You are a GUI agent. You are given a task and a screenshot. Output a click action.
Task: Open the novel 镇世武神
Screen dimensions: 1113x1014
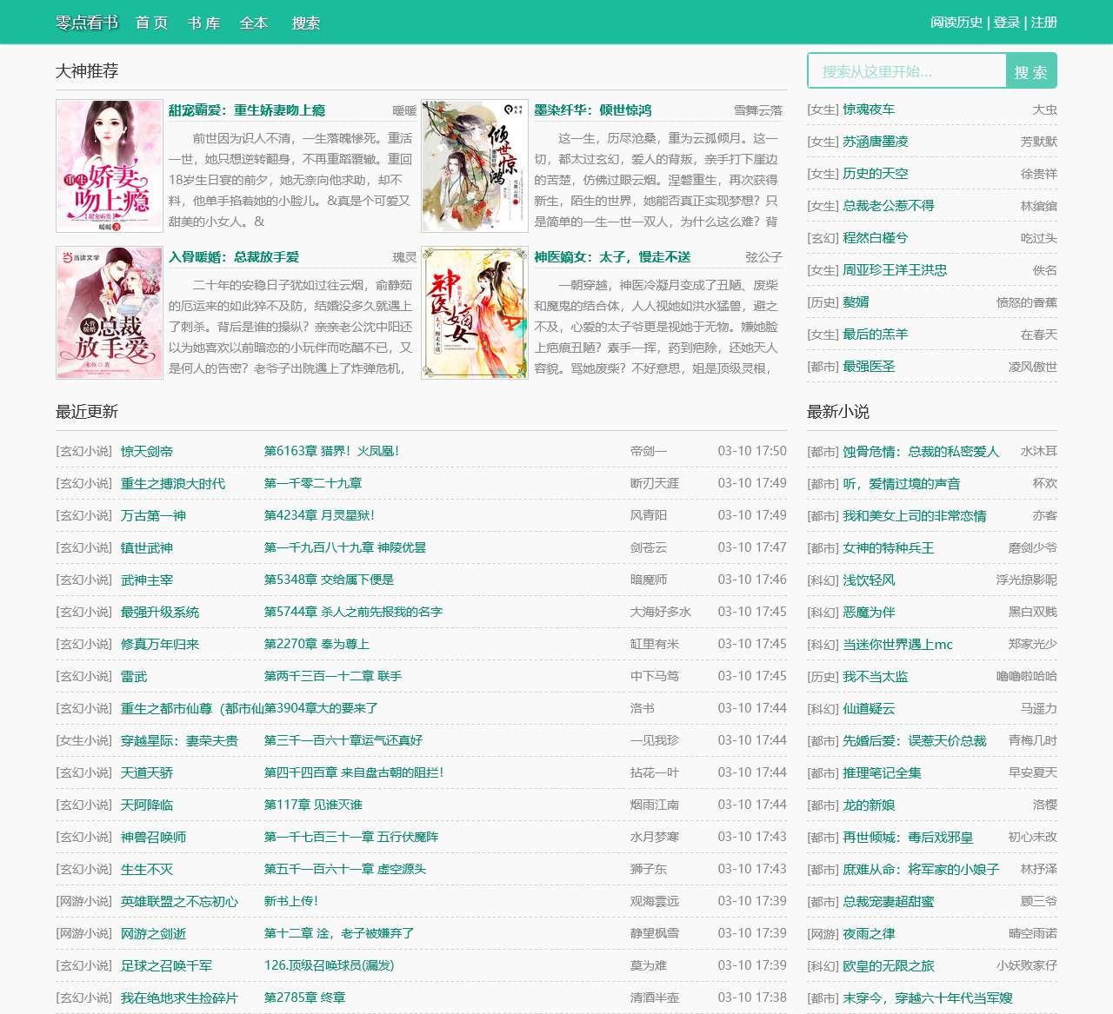coord(147,548)
